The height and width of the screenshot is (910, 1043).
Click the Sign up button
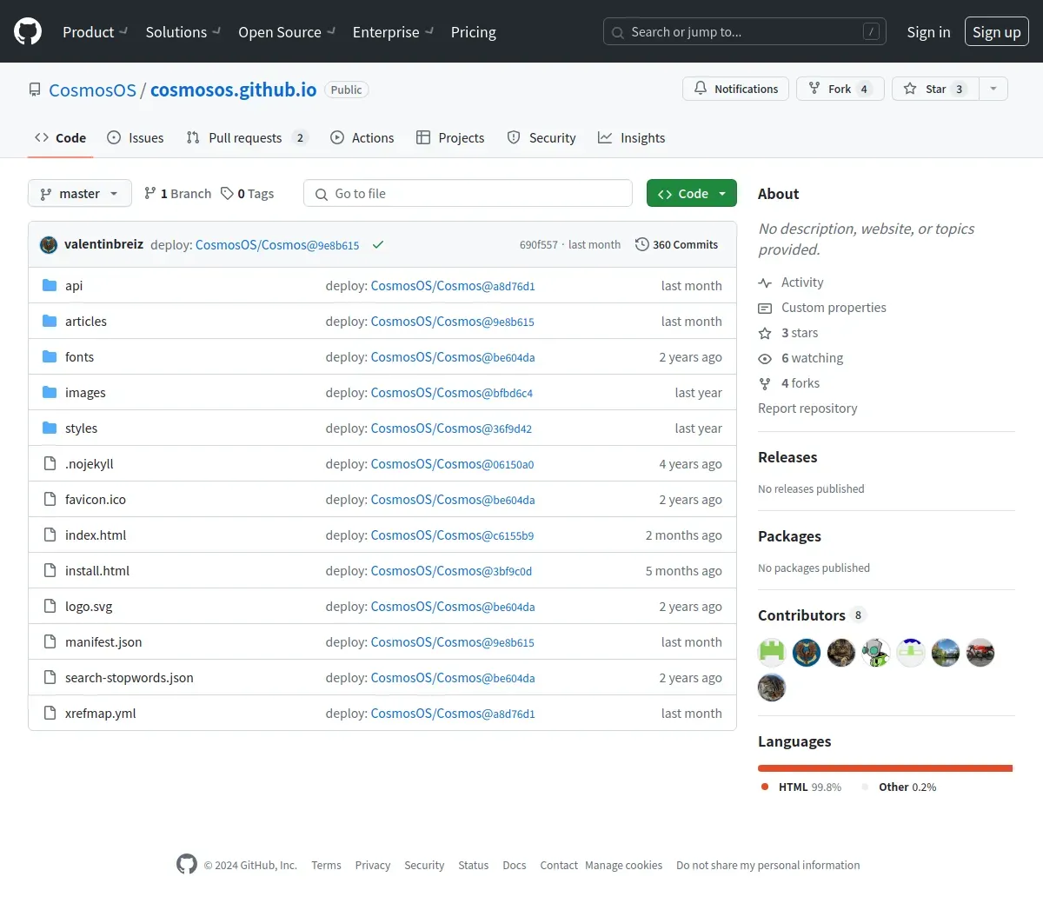(x=997, y=32)
